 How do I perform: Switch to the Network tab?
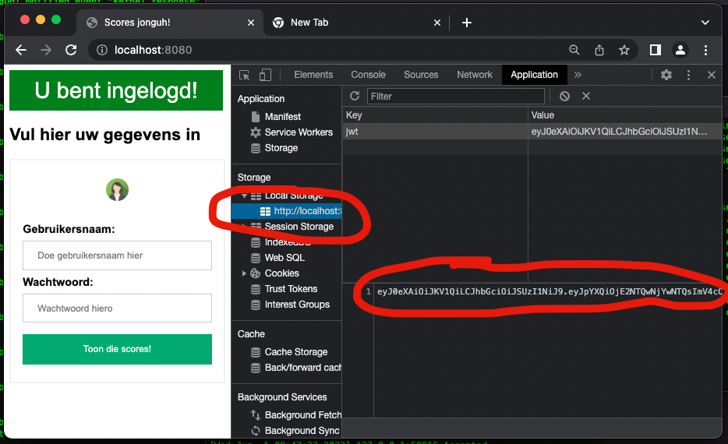coord(475,75)
